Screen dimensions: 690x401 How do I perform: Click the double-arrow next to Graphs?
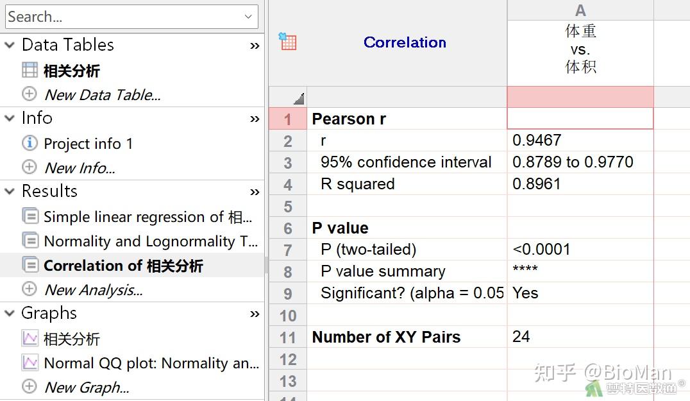coord(254,314)
